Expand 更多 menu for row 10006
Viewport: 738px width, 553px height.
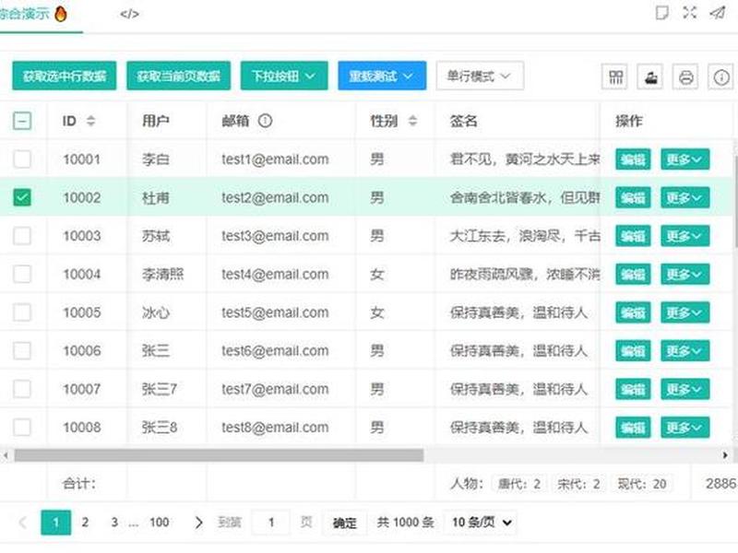[684, 351]
